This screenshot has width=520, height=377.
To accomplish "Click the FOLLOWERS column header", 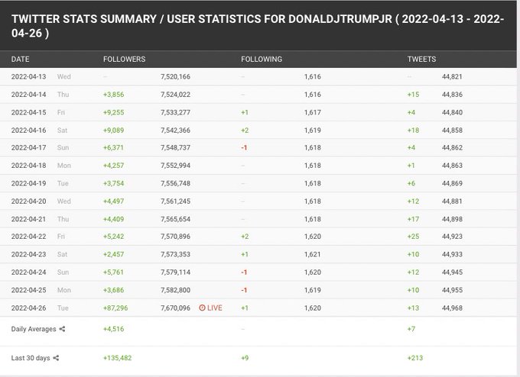I will click(x=124, y=59).
